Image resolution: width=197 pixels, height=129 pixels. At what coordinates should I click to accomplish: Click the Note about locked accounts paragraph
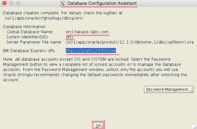[95, 70]
